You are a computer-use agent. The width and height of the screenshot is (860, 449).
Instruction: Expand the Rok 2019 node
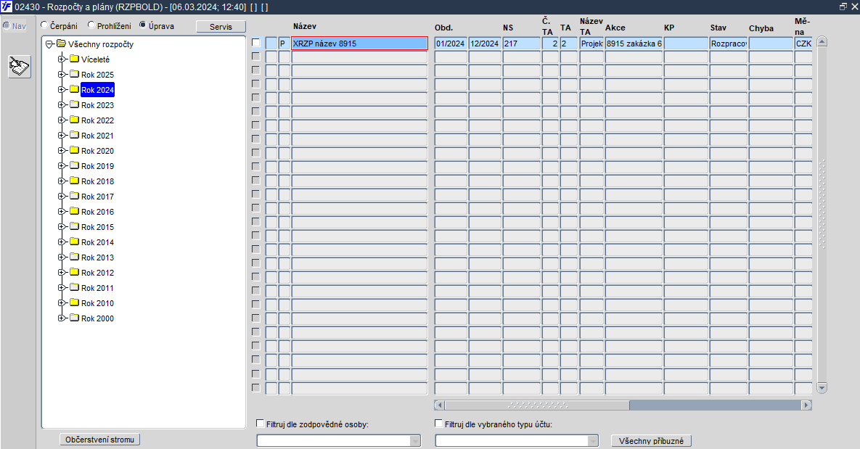pos(62,165)
